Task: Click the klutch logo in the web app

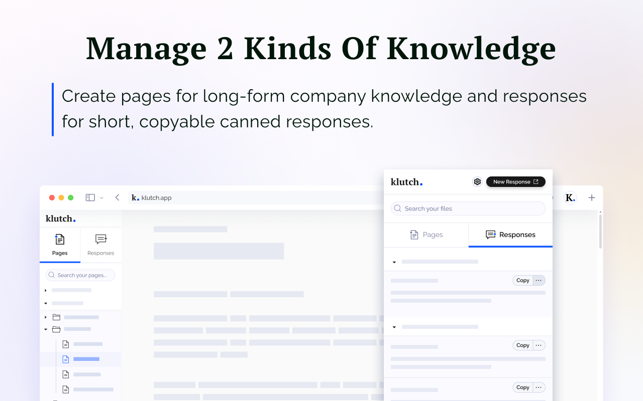Action: pyautogui.click(x=60, y=219)
